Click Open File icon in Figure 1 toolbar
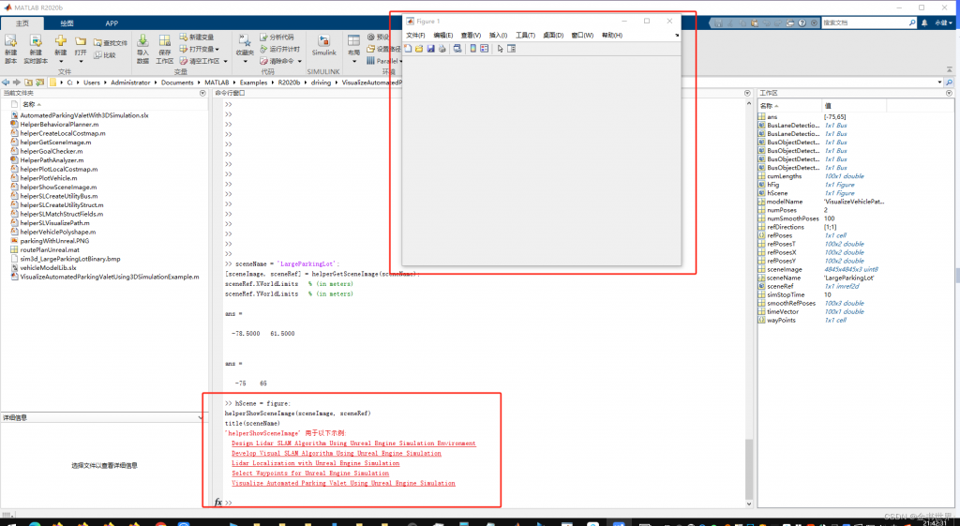 coord(419,49)
